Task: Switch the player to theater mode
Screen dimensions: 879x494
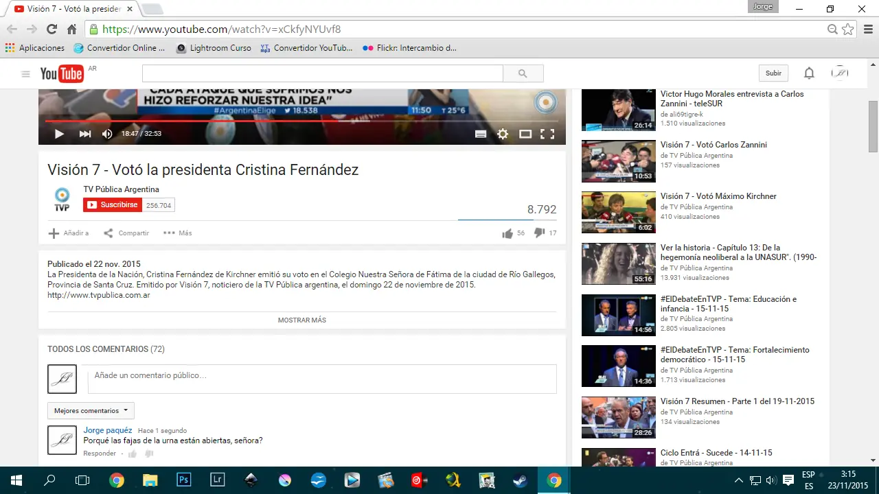Action: tap(525, 134)
